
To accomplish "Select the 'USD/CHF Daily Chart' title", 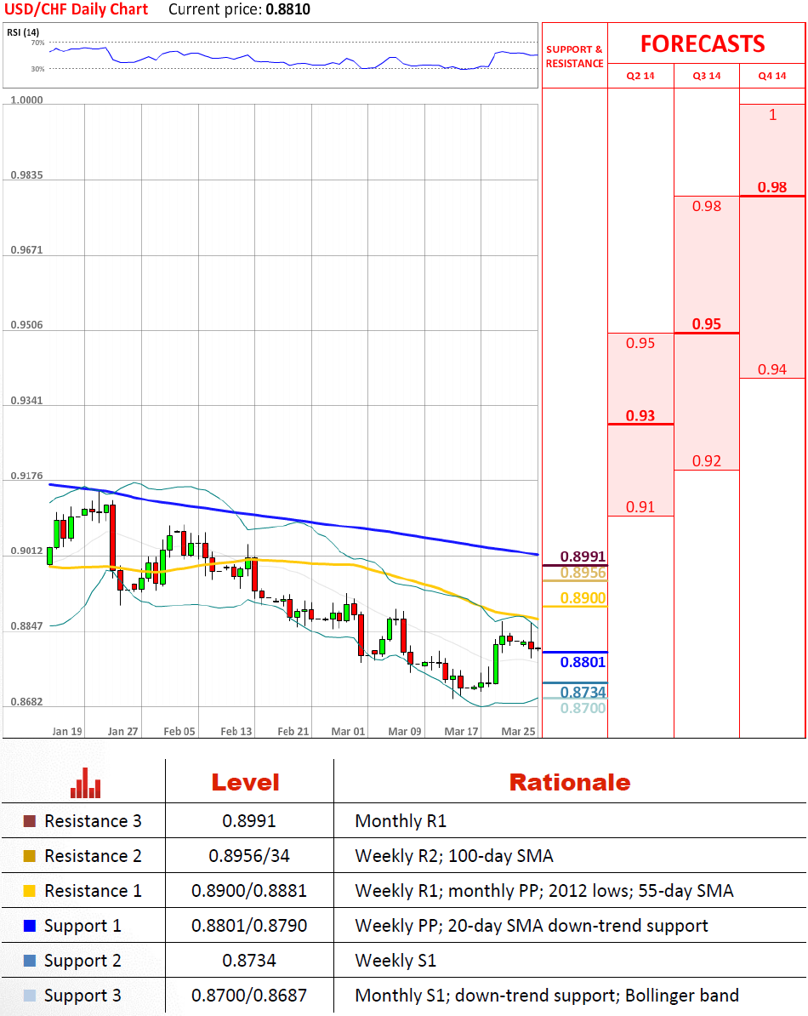I will [77, 9].
